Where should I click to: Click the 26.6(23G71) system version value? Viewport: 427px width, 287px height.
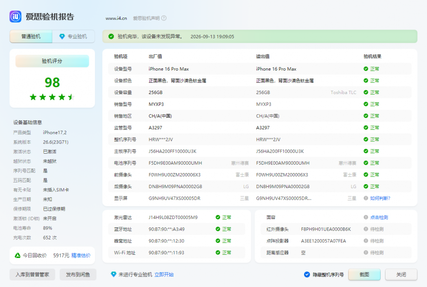point(56,142)
